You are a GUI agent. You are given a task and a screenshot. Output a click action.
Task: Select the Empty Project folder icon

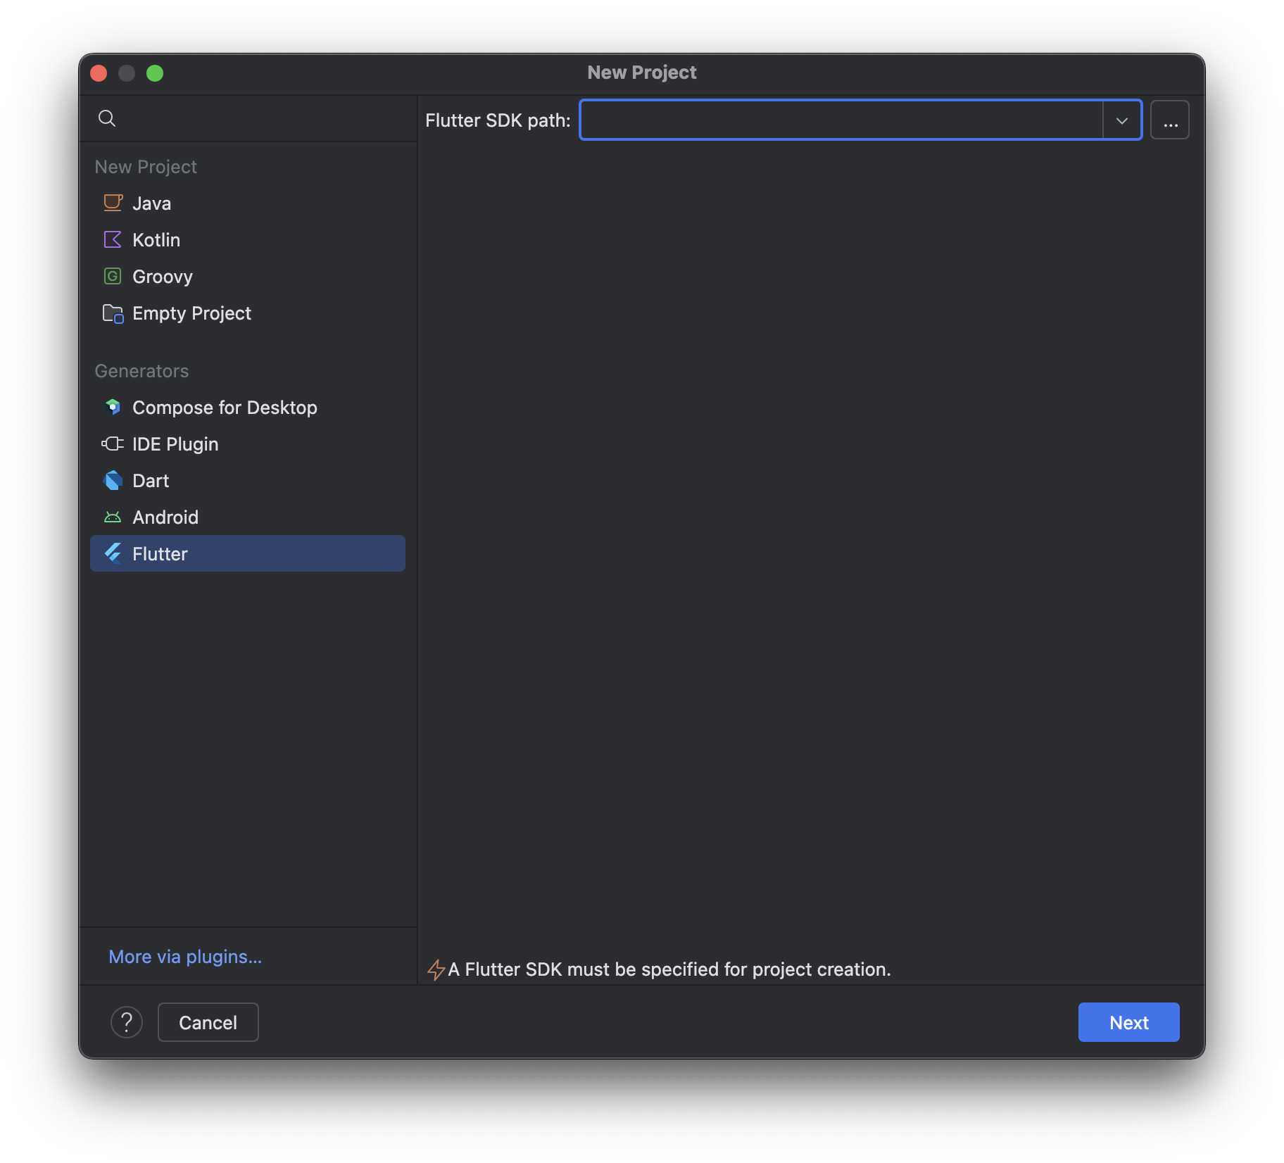coord(113,313)
